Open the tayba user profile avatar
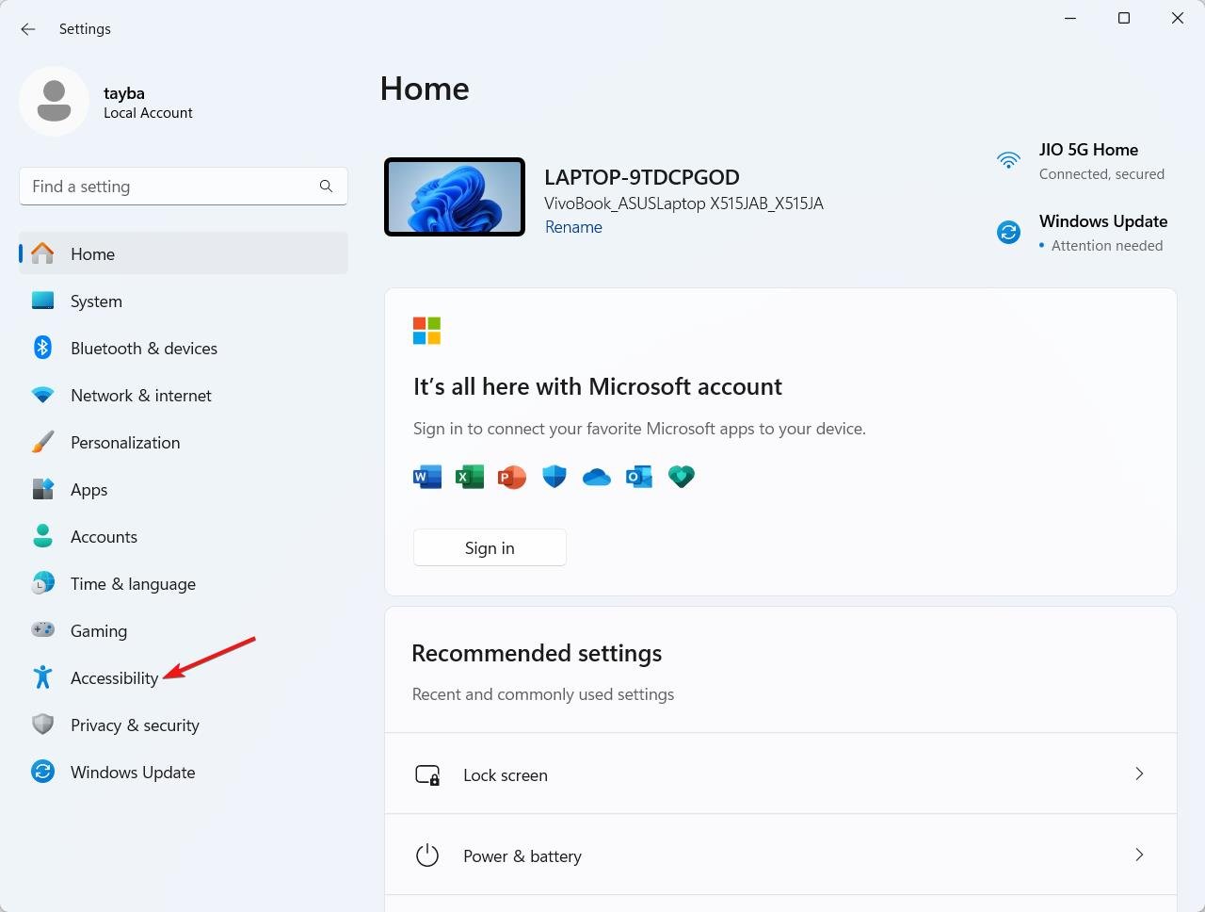Screen dimensions: 1205x912 pos(54,101)
